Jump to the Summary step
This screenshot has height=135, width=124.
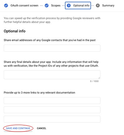pyautogui.click(x=108, y=6)
